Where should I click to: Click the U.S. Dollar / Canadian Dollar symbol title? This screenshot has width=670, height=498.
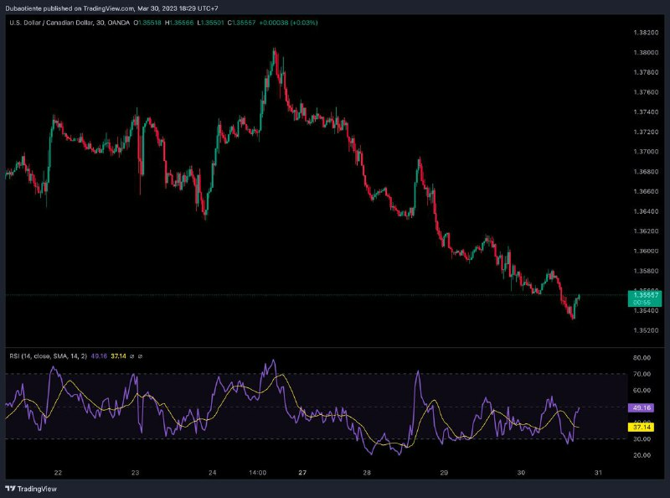point(57,23)
